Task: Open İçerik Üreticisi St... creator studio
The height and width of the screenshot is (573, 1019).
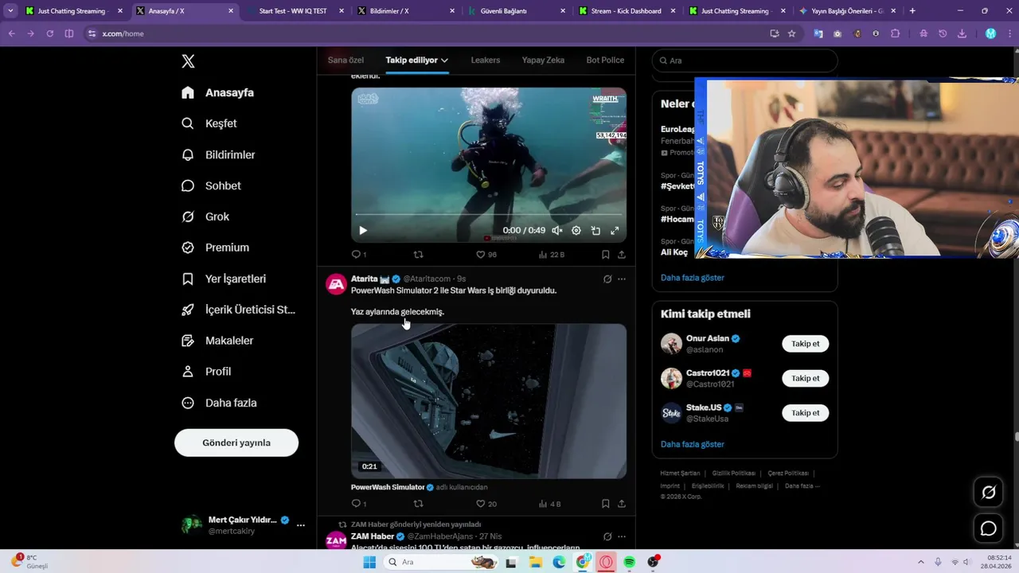Action: click(x=238, y=310)
